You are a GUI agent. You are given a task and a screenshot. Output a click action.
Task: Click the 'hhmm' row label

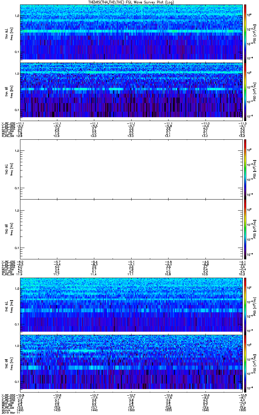pos(5,410)
